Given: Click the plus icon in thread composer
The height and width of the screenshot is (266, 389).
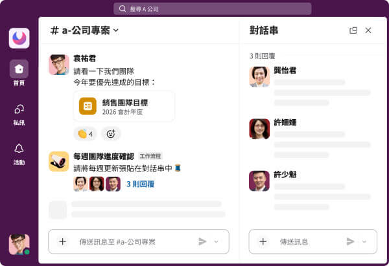Looking at the screenshot, I should click(x=263, y=241).
